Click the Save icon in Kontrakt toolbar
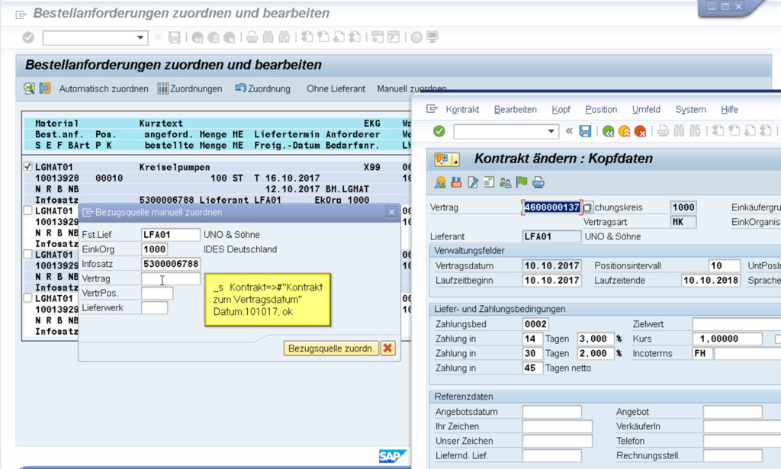The height and width of the screenshot is (469, 781). tap(585, 131)
